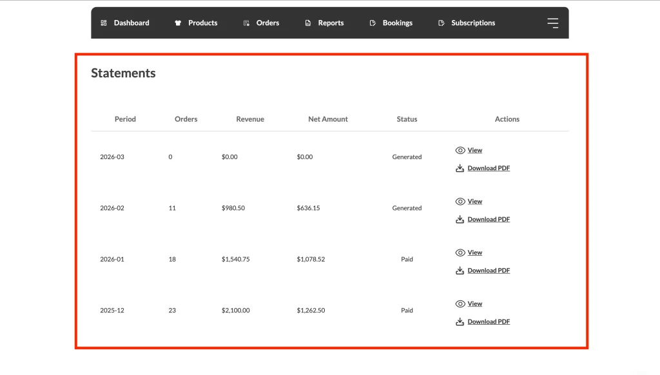The width and height of the screenshot is (660, 375).
Task: Click the download icon for 2026-02
Action: coord(460,219)
